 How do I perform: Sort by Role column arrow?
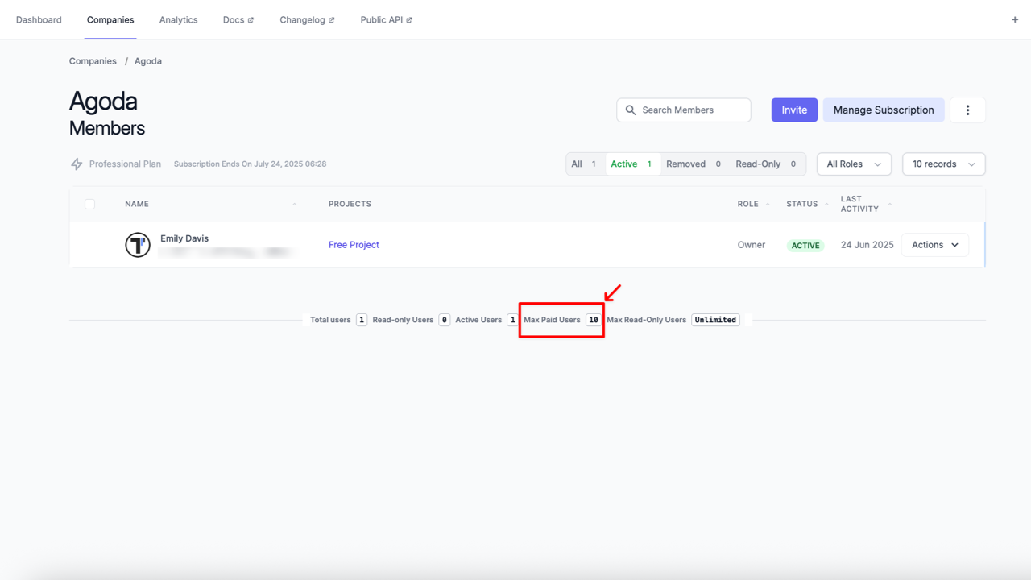pyautogui.click(x=768, y=205)
